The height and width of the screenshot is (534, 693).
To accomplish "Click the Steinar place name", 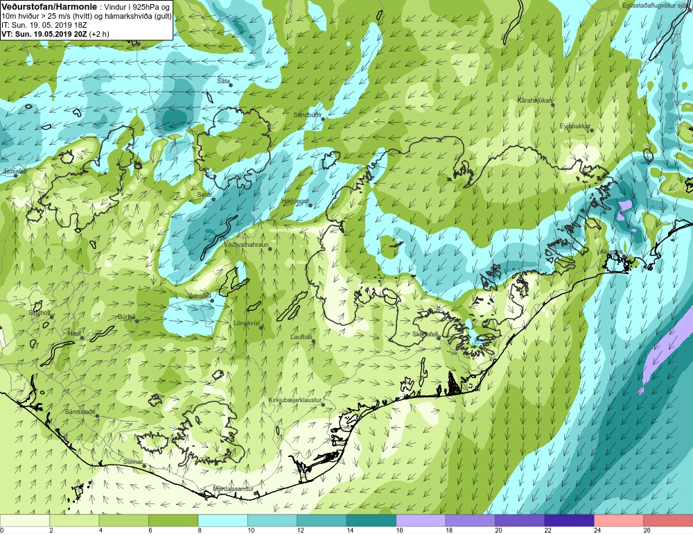I will (132, 461).
